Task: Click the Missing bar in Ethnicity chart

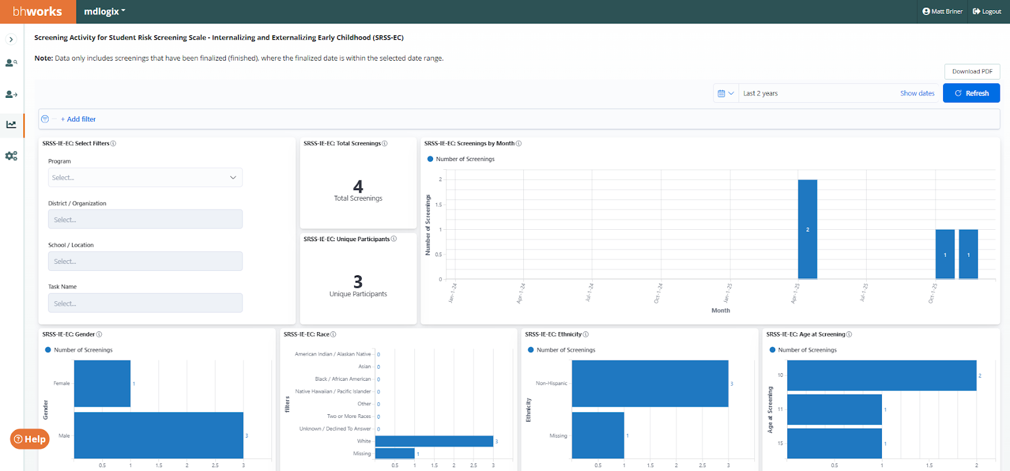Action: coord(598,435)
